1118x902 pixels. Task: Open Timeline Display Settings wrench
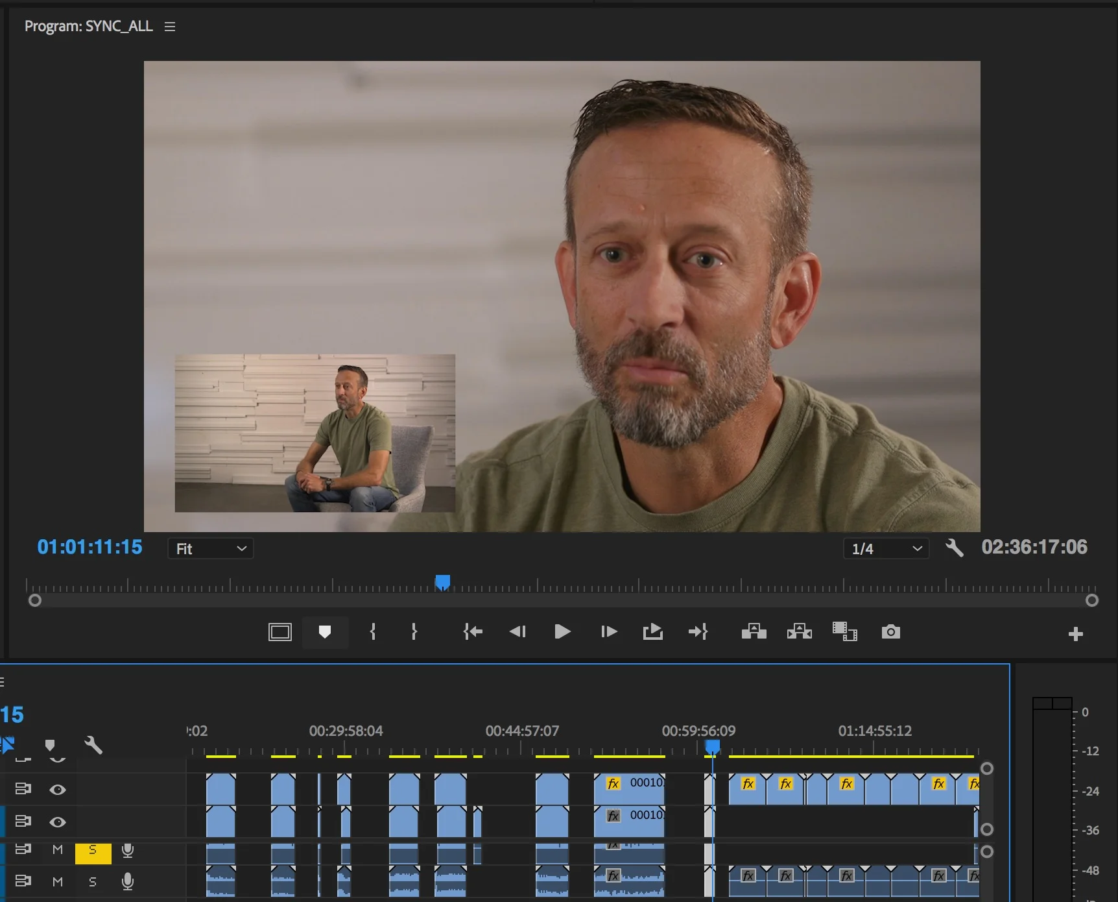tap(93, 745)
